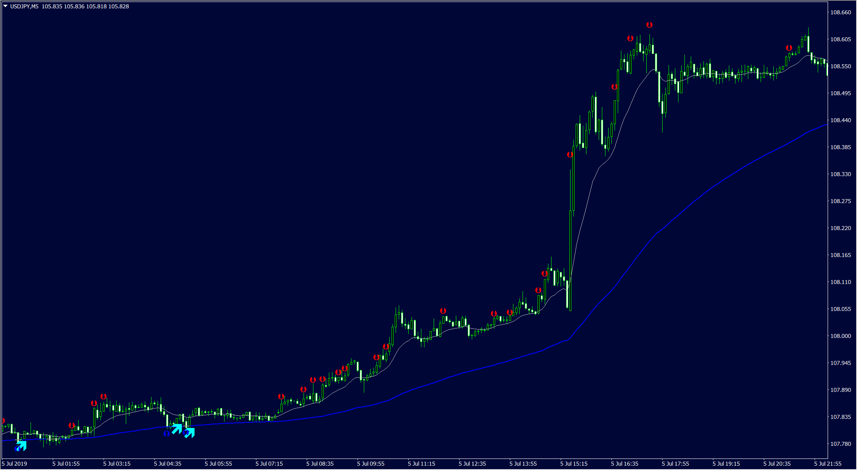Click the 108.220 price scale label
This screenshot has width=857, height=470.
tap(841, 228)
